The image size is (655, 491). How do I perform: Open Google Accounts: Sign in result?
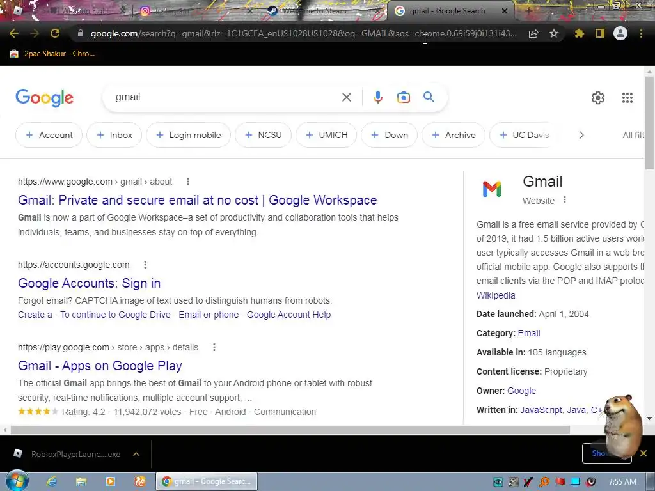[89, 283]
